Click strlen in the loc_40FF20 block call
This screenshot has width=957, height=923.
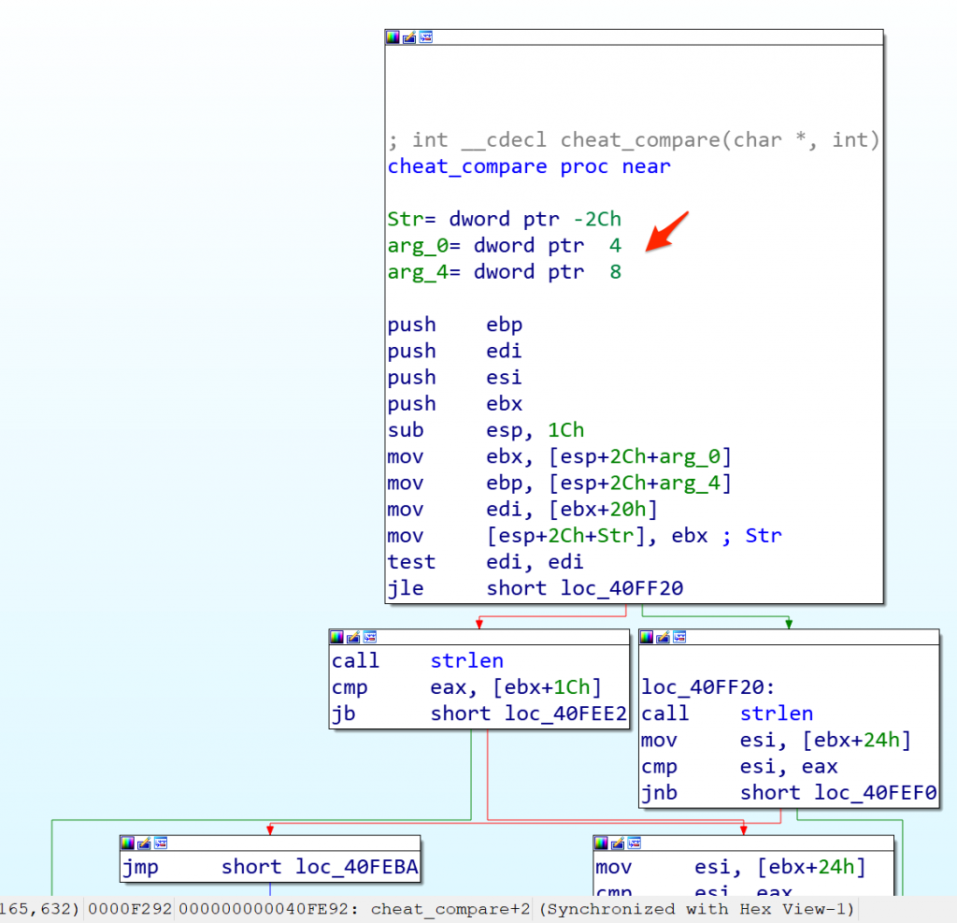[776, 714]
